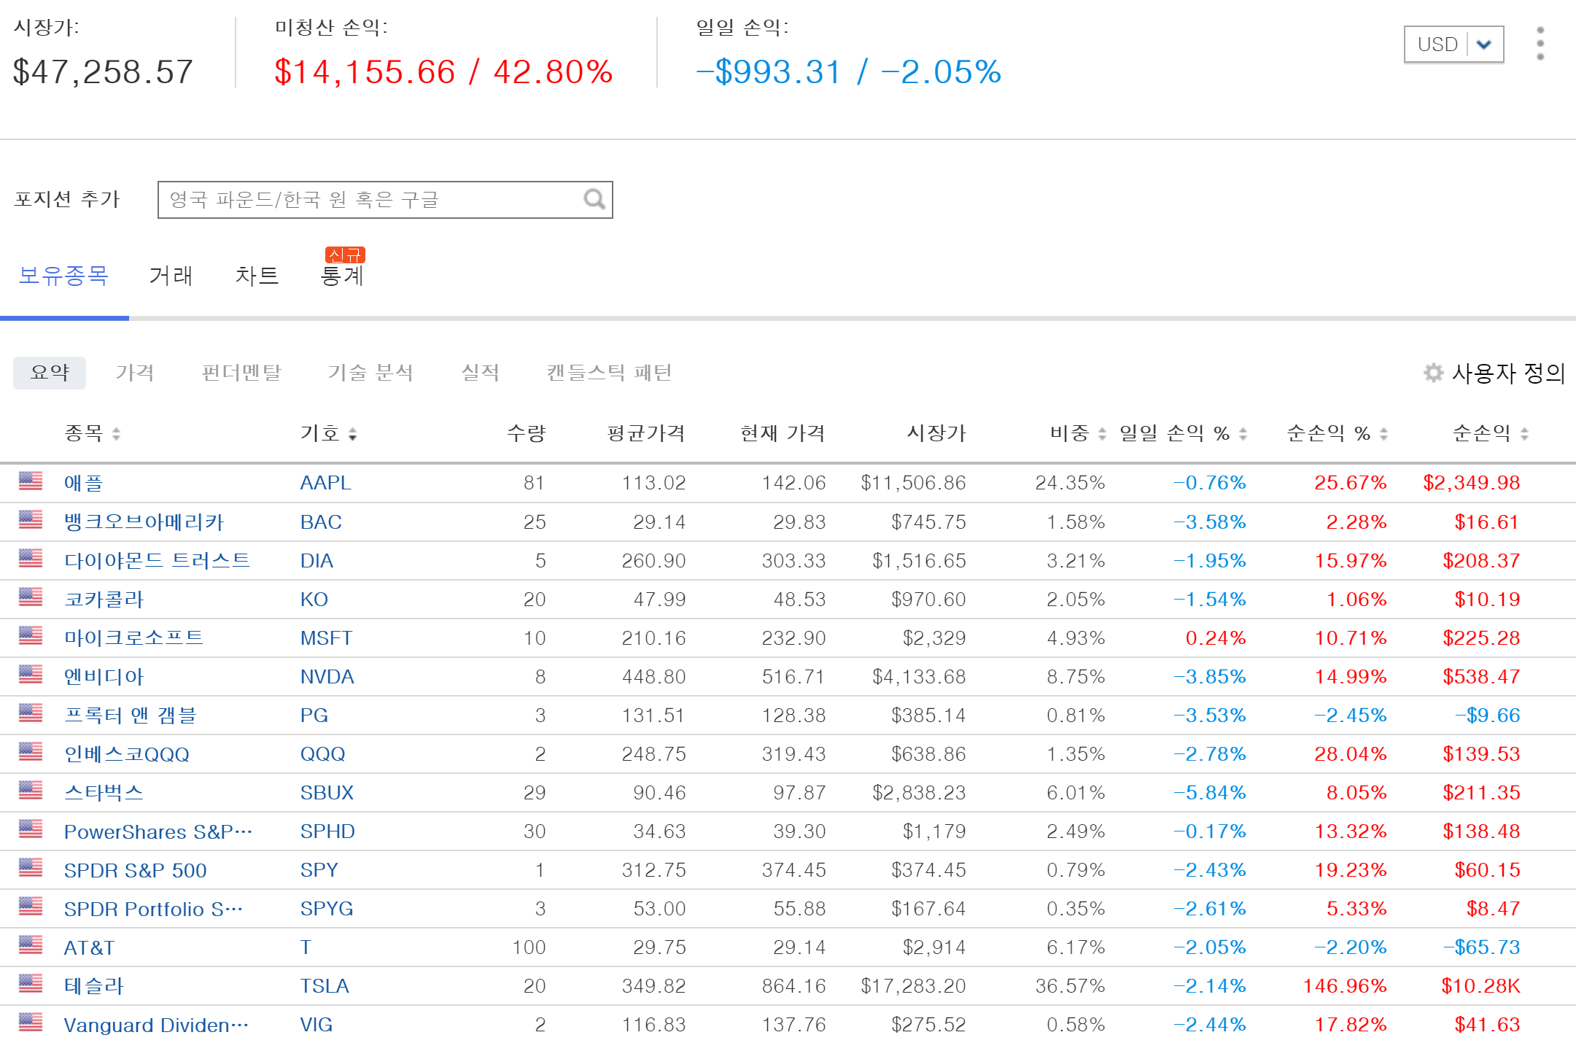Click the 애플 net profit $2,349.98

[1471, 483]
